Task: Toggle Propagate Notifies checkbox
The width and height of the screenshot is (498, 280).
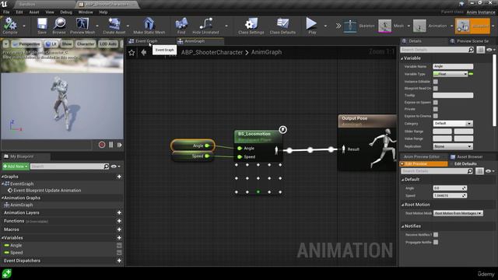Action: [436, 242]
